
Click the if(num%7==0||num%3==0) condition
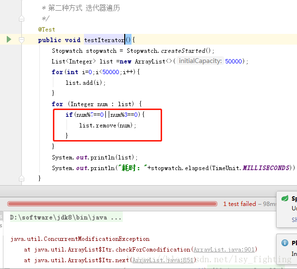click(x=105, y=115)
